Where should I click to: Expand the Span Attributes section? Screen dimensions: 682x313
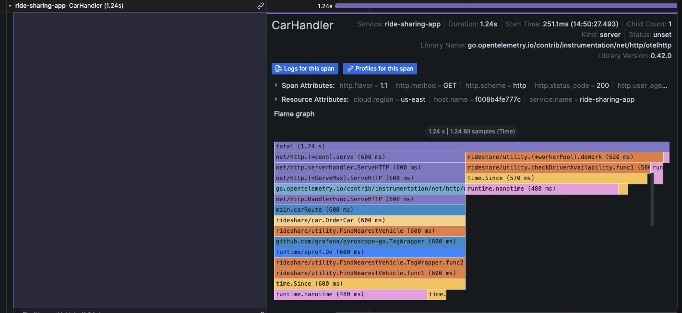276,85
